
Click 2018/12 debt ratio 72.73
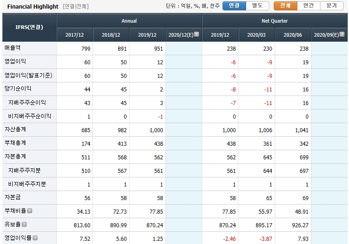[x=120, y=211]
